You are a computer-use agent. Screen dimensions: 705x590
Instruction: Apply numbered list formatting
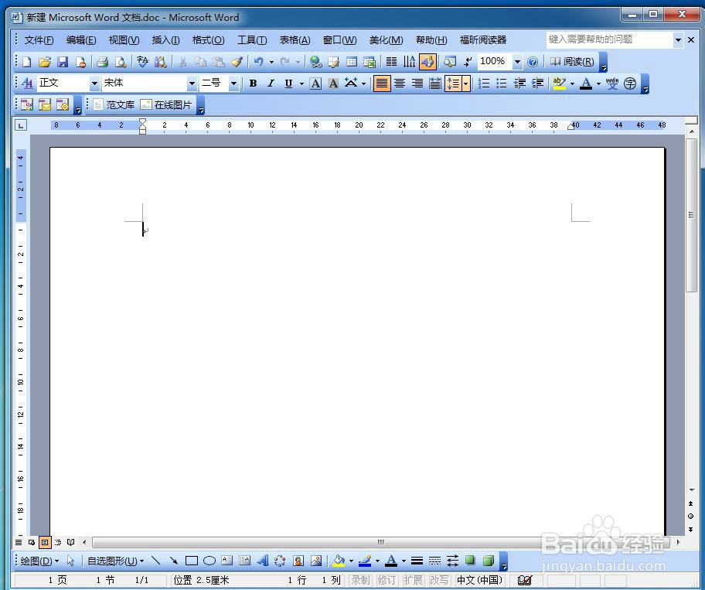[x=484, y=84]
